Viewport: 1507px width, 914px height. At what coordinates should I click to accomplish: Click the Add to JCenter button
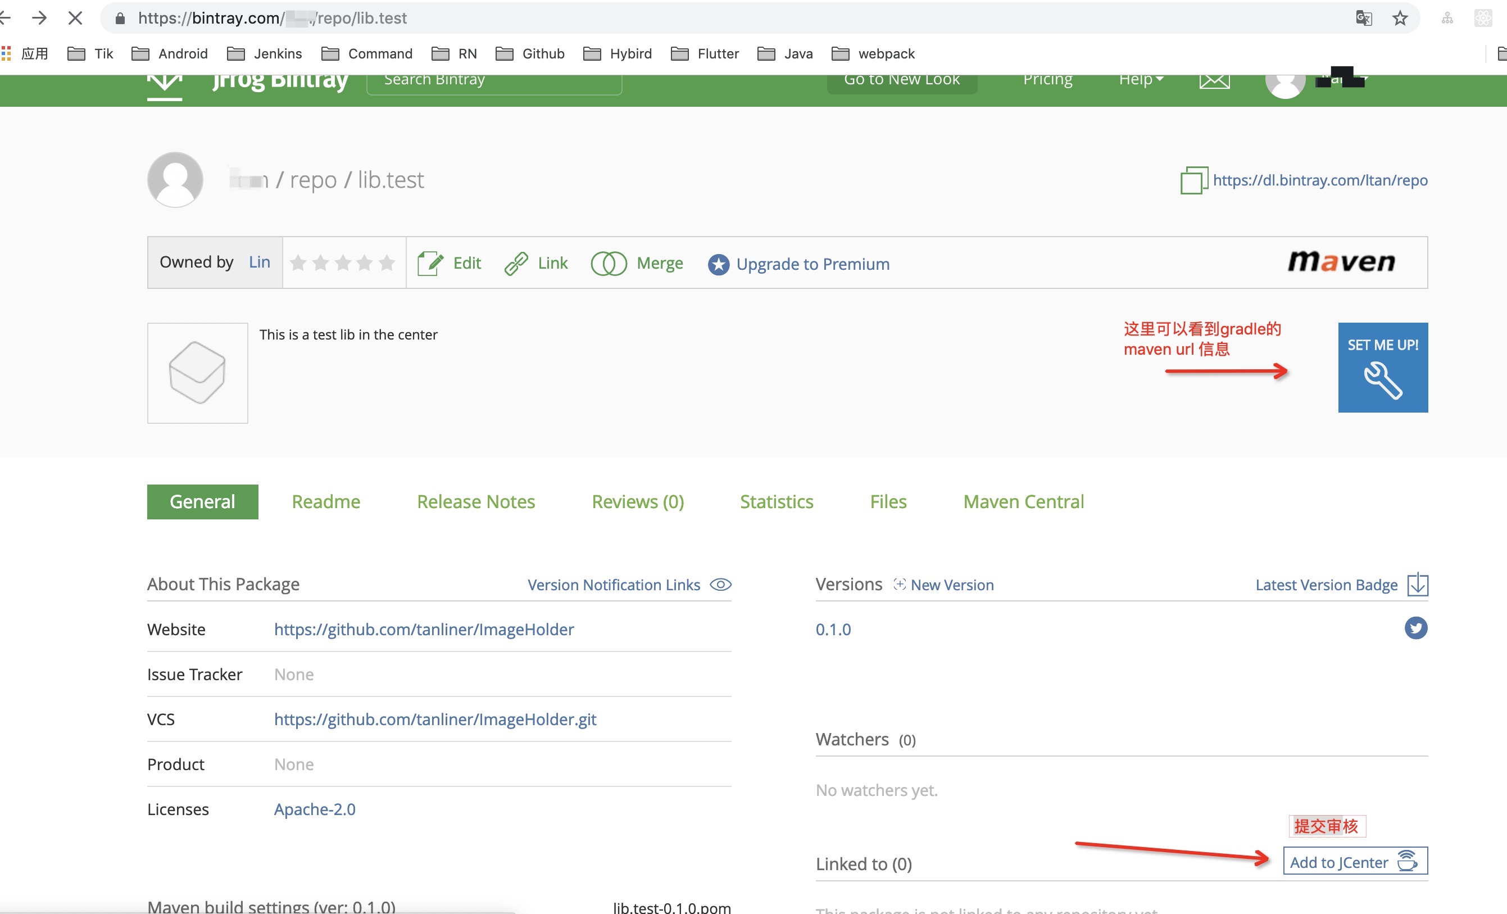[x=1355, y=861]
